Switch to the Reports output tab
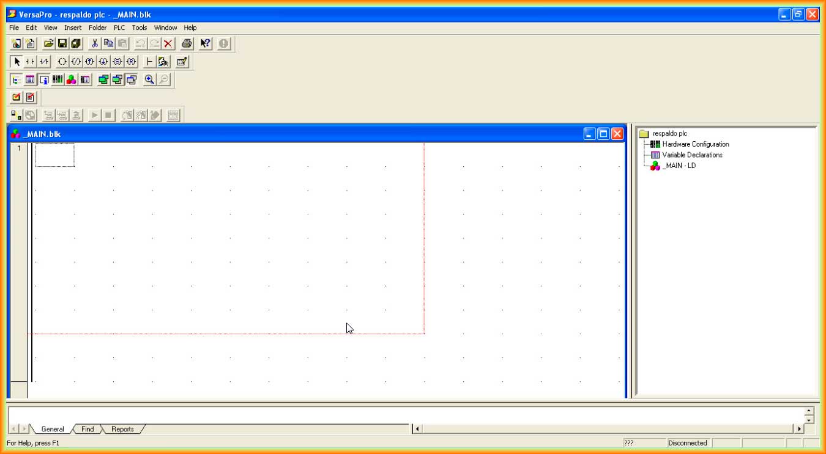 (x=122, y=429)
